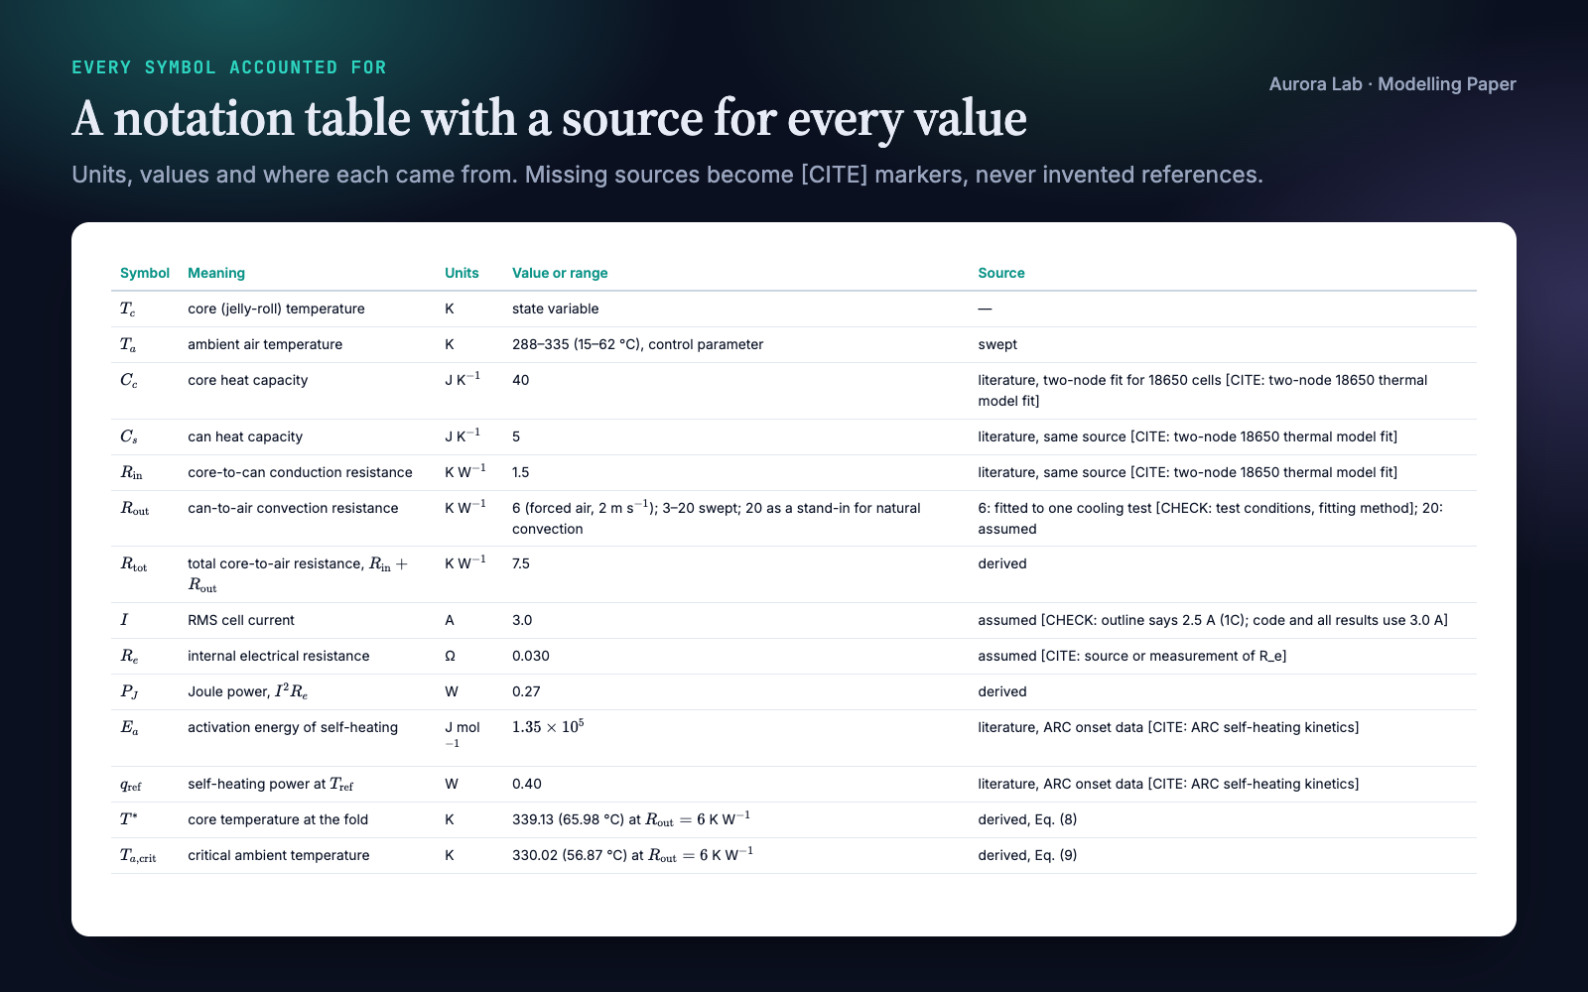The width and height of the screenshot is (1588, 992).
Task: Click 'assumed [CHECK: outline says 2.5 A' source
Action: pos(1213,620)
